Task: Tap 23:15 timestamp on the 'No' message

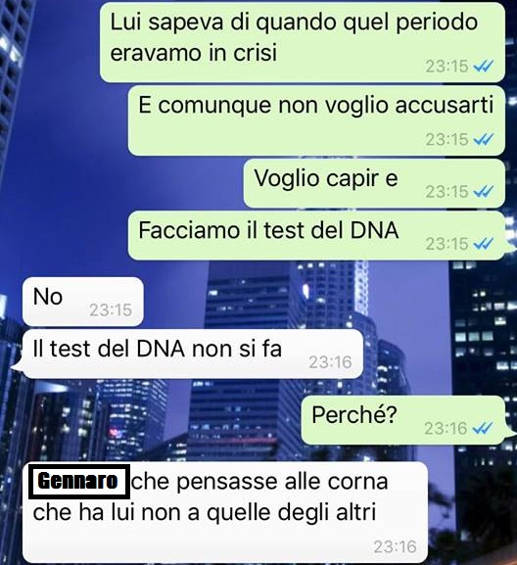Action: pyautogui.click(x=111, y=309)
